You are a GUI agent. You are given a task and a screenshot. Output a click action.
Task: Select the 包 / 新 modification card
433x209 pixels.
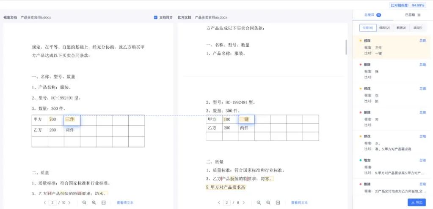392,95
